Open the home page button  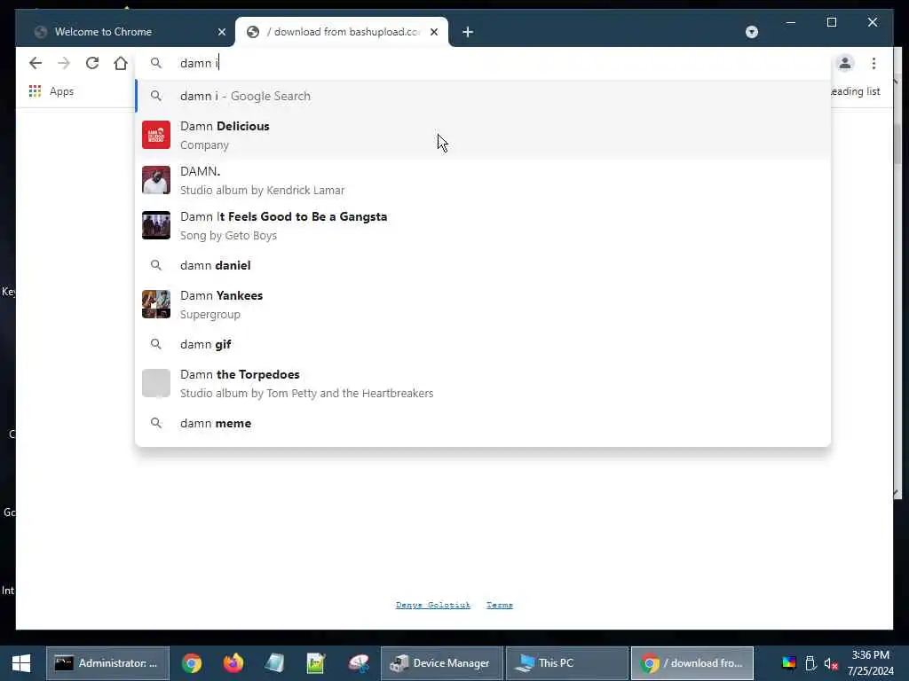tap(121, 63)
